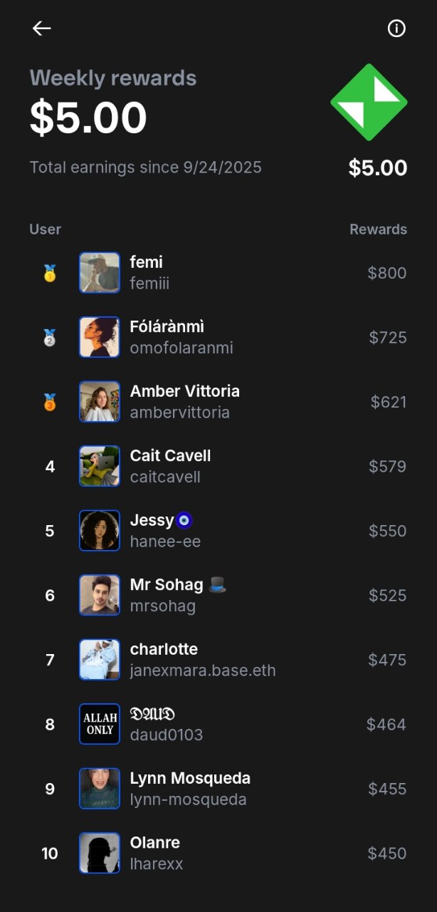Tap the back arrow icon
The image size is (437, 912).
pos(42,28)
